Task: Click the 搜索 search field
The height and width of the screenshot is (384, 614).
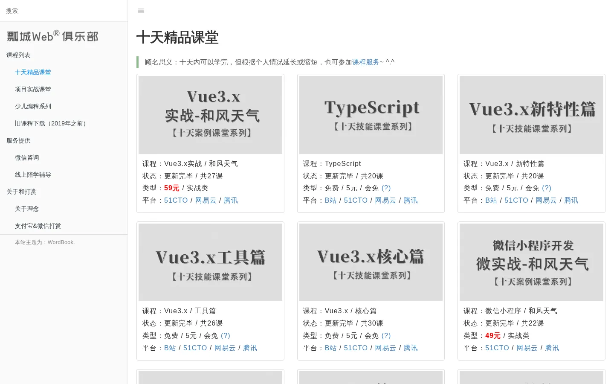Action: click(64, 11)
